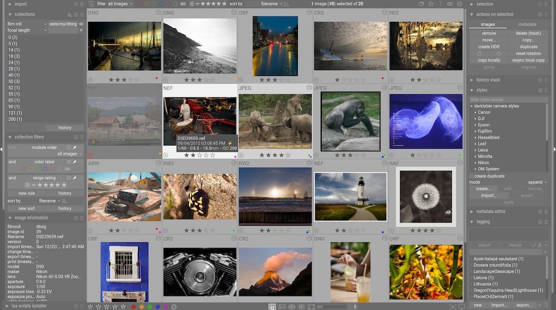The height and width of the screenshot is (310, 556).
Task: Select focal length 85 (1) entry
Action: [14, 100]
